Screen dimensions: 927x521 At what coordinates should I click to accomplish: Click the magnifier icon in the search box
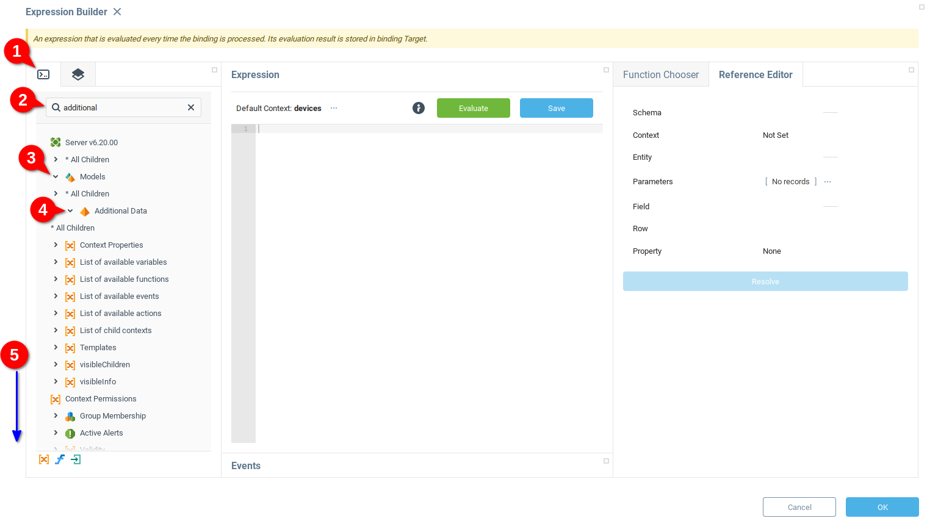56,107
